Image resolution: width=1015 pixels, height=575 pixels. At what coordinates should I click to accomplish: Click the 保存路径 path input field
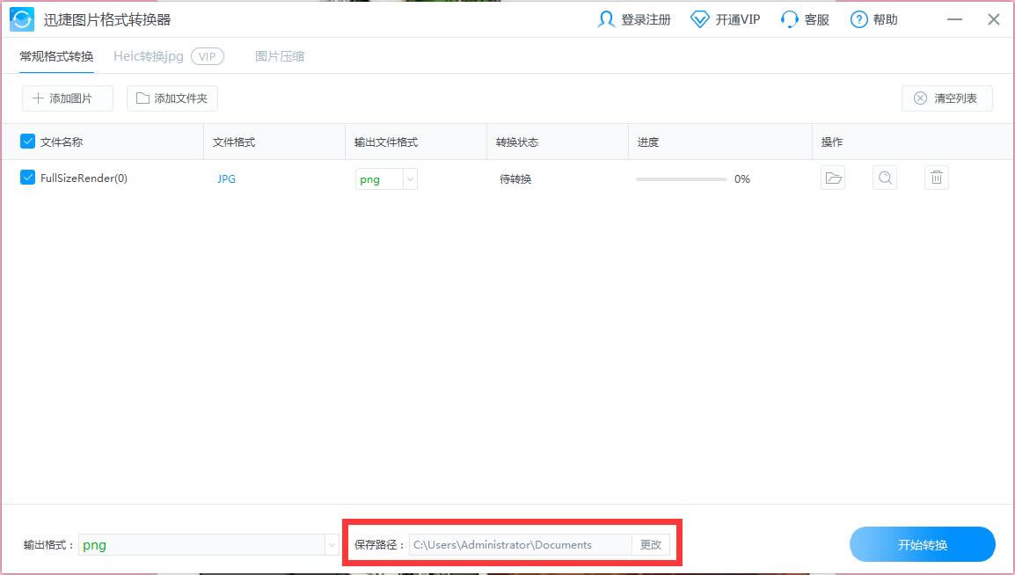click(x=520, y=545)
